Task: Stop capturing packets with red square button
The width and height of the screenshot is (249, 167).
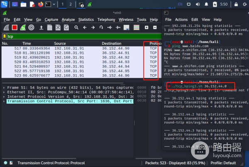Action: [15, 27]
